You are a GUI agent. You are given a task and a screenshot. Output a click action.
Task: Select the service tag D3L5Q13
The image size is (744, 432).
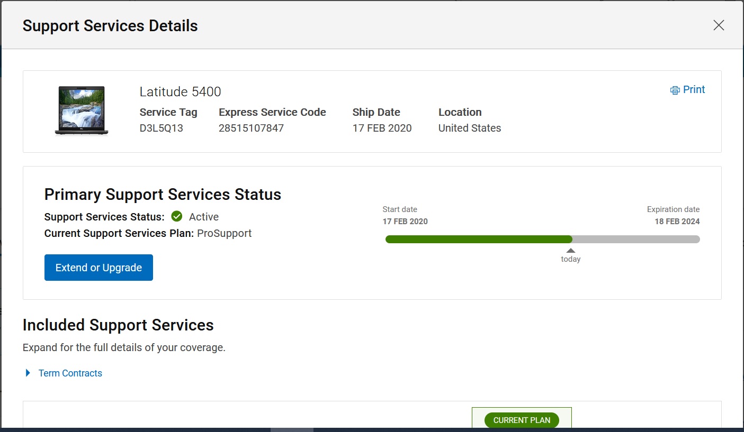point(162,128)
